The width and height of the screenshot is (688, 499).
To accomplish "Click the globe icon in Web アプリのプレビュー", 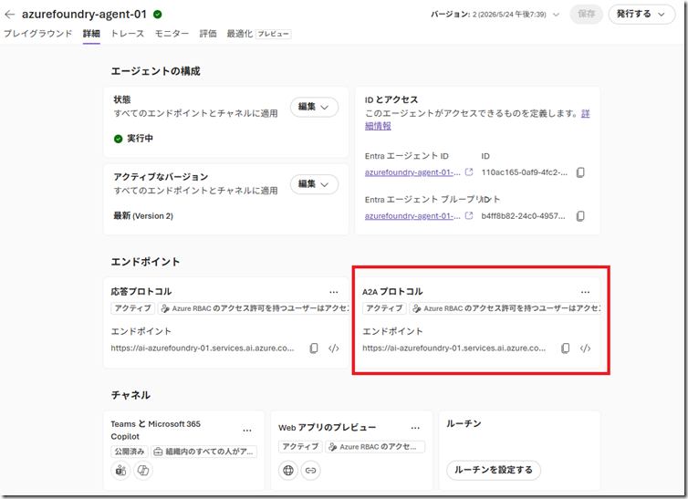I will coord(288,470).
